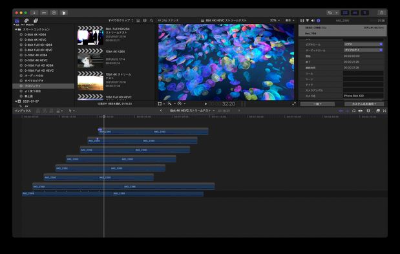The image size is (400, 254).
Task: Open the Audio inspector speaker icon
Action: click(313, 21)
